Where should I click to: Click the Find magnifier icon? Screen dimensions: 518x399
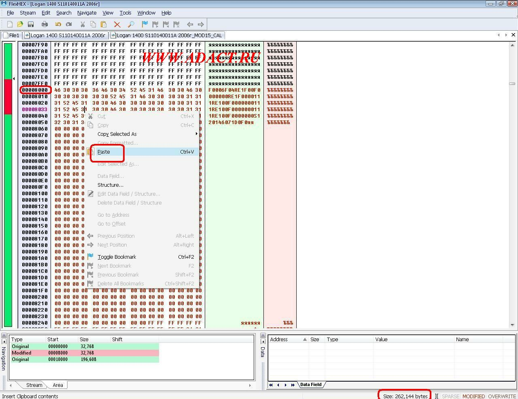point(131,24)
